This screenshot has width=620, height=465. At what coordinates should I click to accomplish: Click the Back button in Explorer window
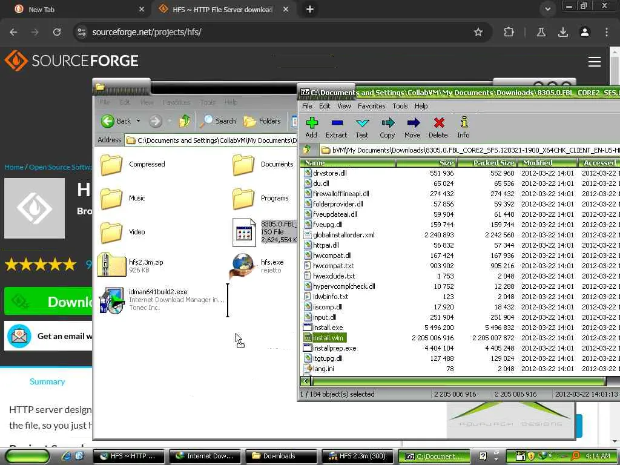[x=116, y=121]
